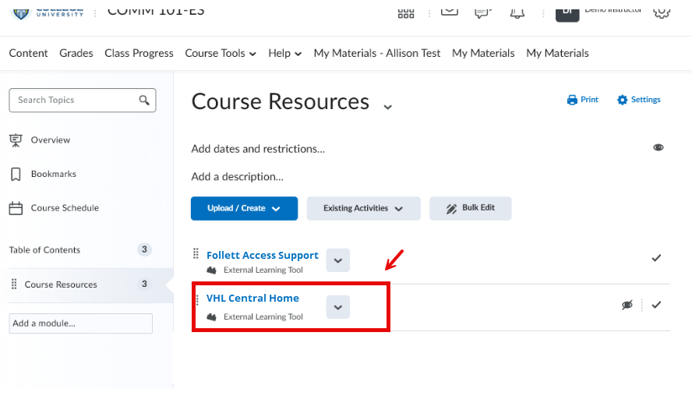Click the Bookmarks ribbon icon

pyautogui.click(x=16, y=174)
